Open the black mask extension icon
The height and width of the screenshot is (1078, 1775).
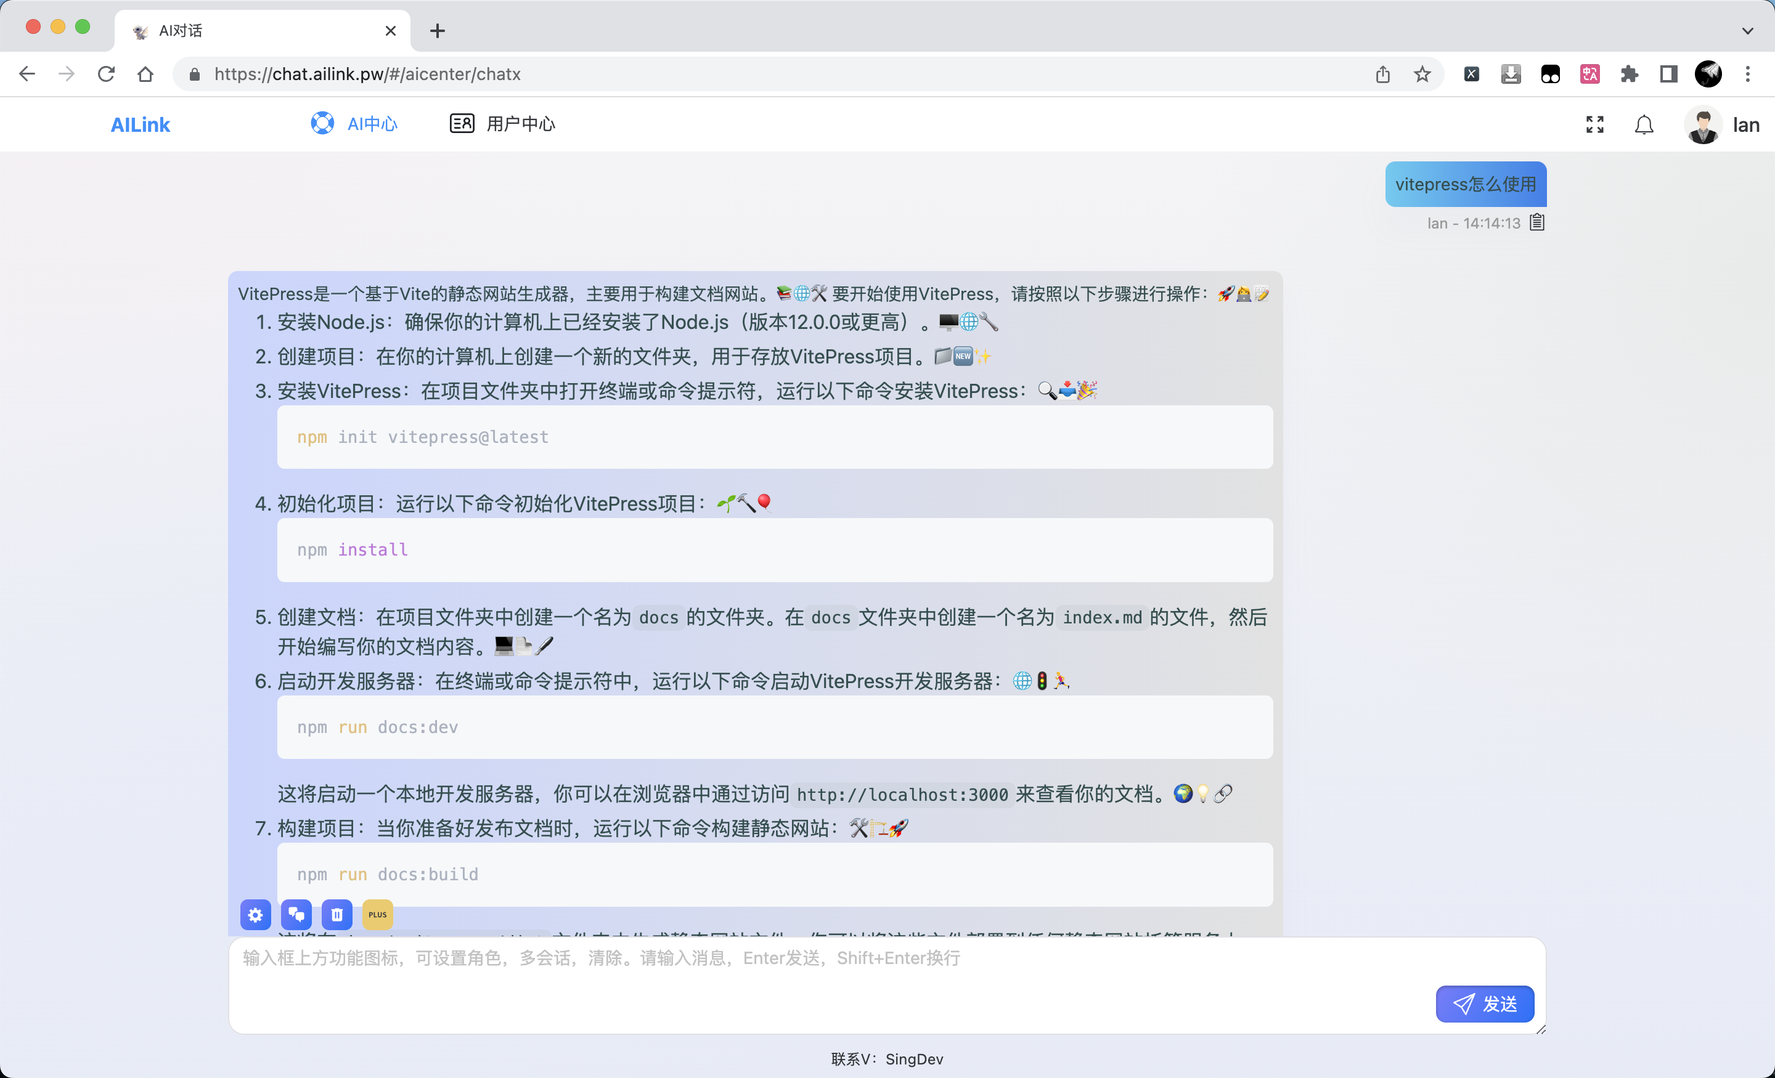click(1550, 73)
